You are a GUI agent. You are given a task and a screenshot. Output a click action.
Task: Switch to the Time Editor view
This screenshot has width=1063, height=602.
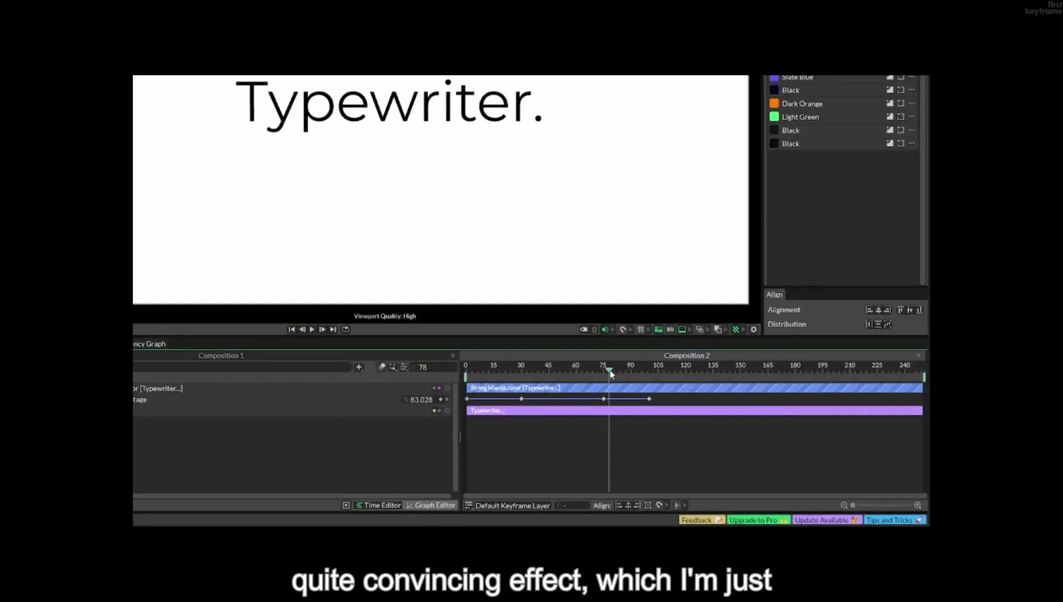pos(378,505)
